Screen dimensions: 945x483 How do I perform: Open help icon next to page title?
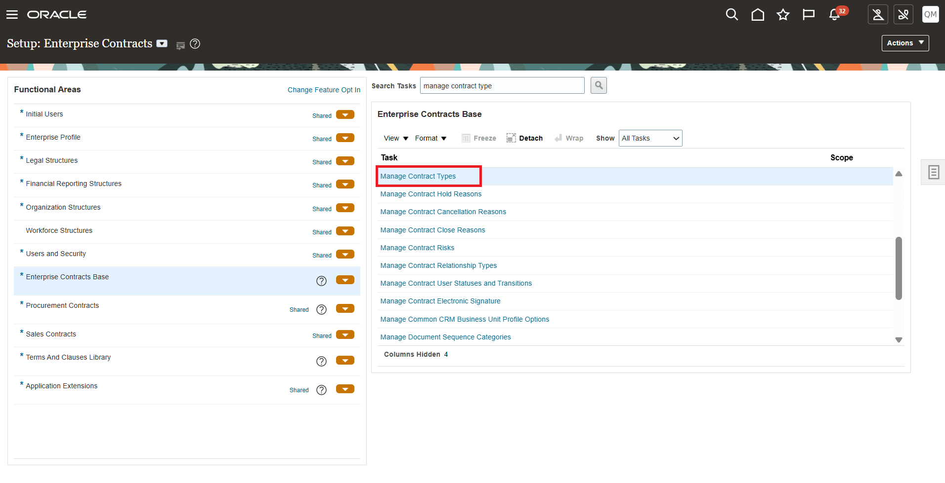point(195,44)
